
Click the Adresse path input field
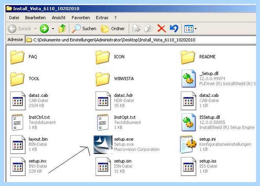140,40
